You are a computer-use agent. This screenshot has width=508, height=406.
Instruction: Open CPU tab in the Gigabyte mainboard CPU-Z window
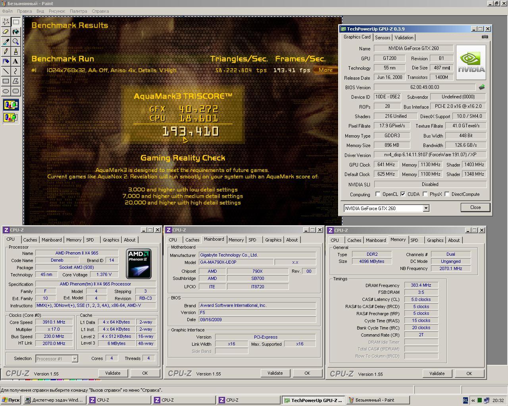point(173,240)
